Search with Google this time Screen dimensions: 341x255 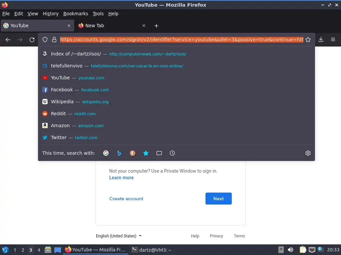(106, 153)
